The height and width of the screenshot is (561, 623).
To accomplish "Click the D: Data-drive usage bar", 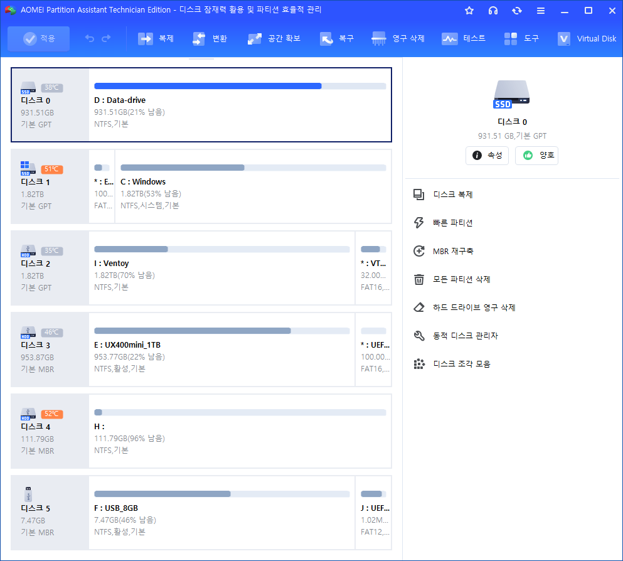I will [x=240, y=86].
